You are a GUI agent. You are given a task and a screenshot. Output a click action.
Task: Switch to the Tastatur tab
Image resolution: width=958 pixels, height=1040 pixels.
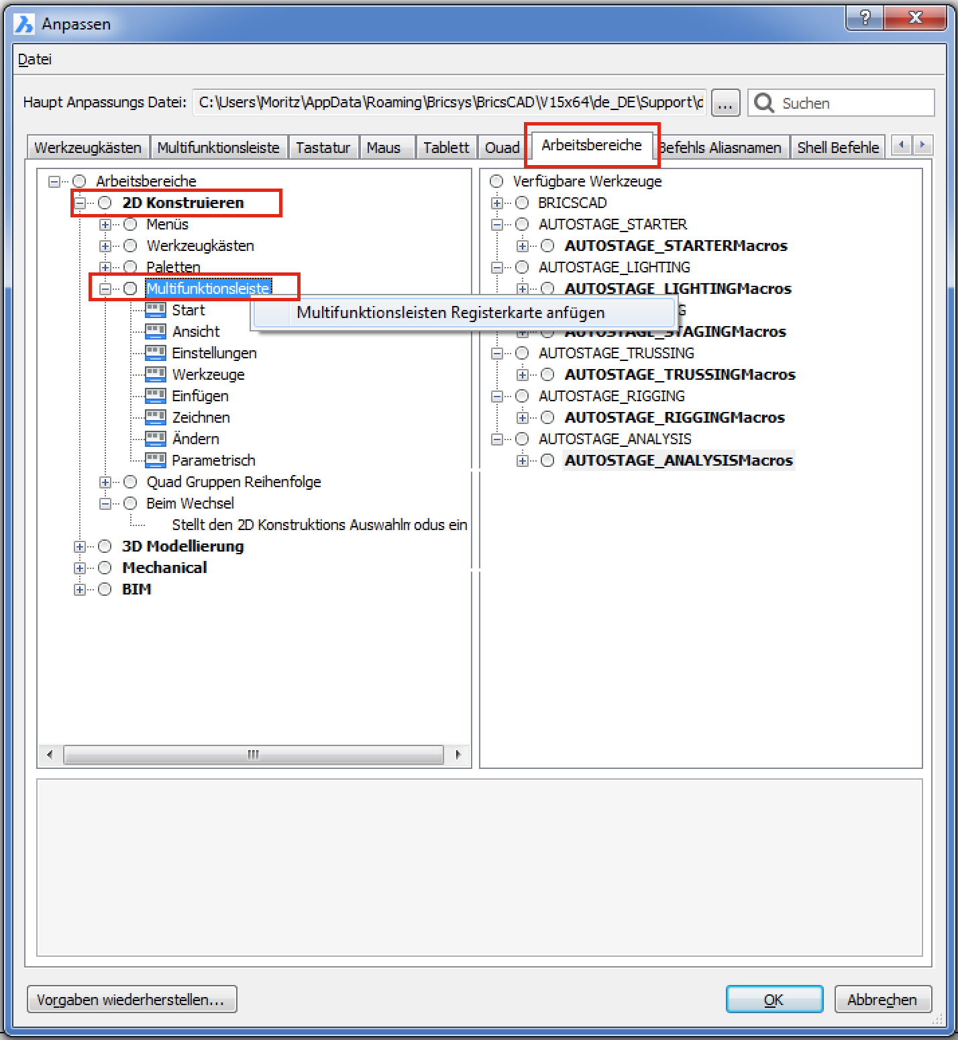[x=324, y=146]
